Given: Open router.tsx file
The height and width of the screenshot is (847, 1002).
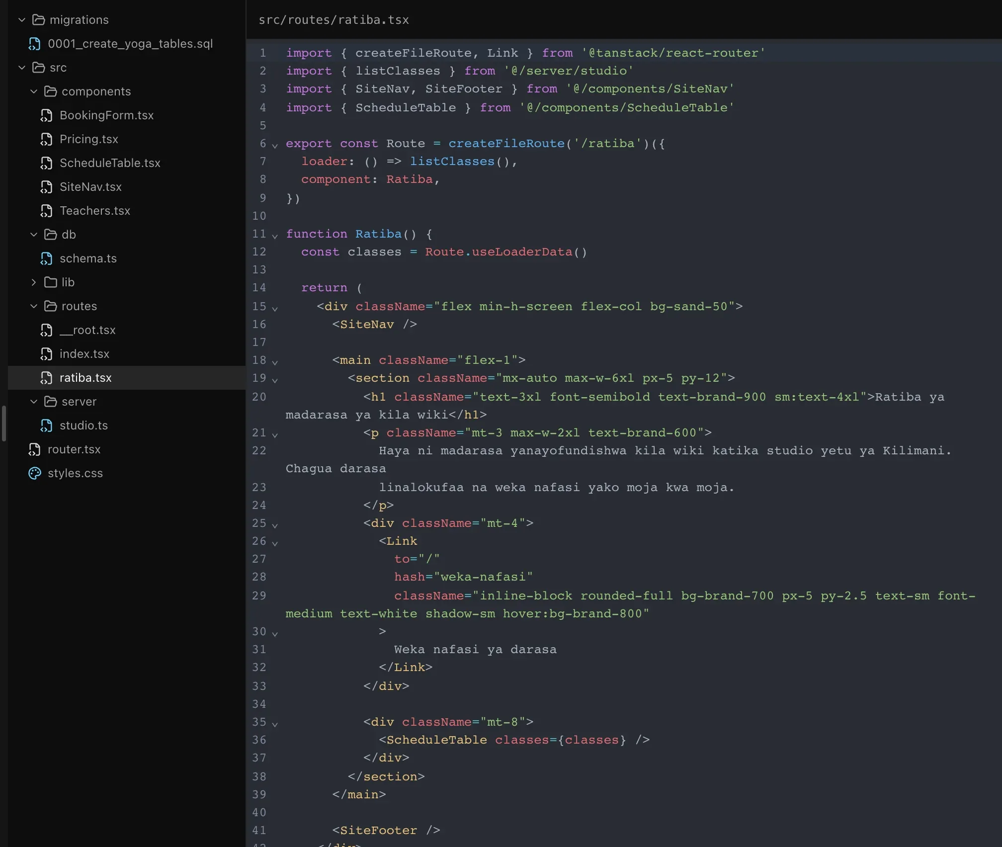Looking at the screenshot, I should tap(127, 449).
